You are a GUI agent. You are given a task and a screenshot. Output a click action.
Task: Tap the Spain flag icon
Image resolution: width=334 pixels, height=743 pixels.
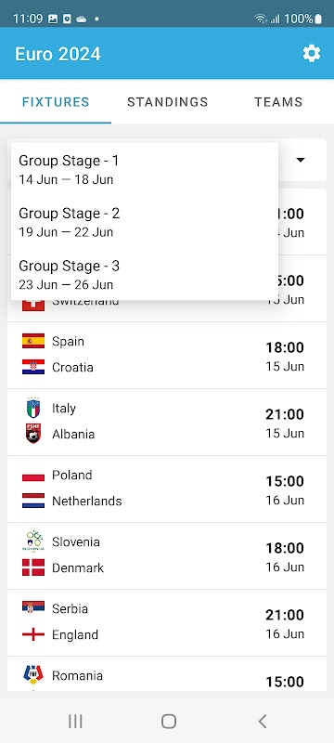(x=33, y=341)
